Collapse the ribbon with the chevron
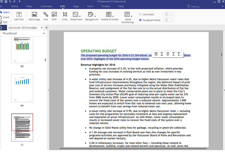The image size is (225, 153). (223, 6)
